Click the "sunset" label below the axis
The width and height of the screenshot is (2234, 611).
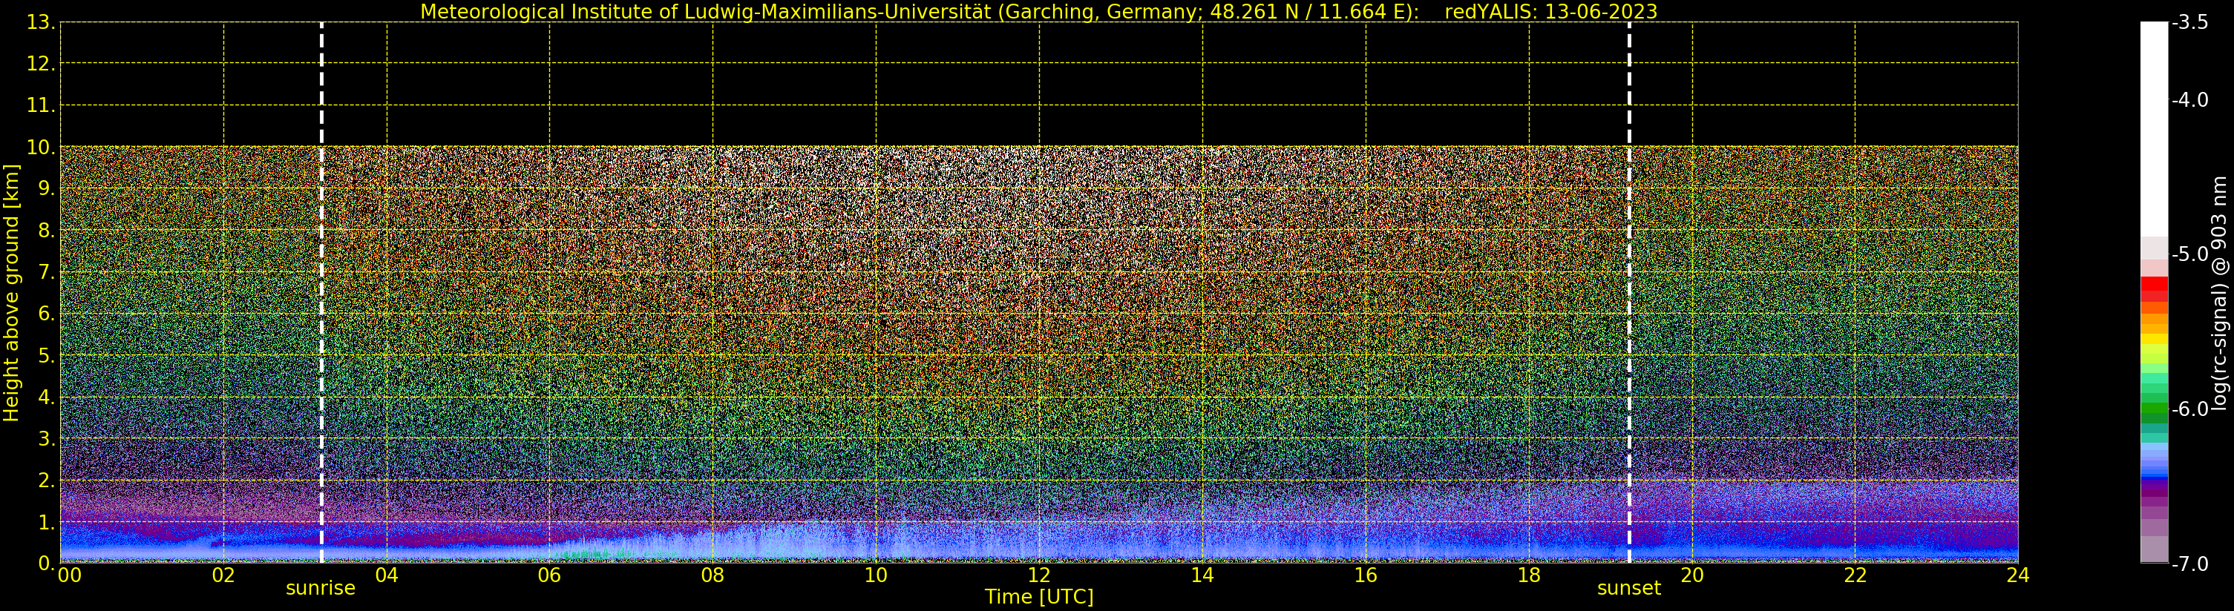1628,589
